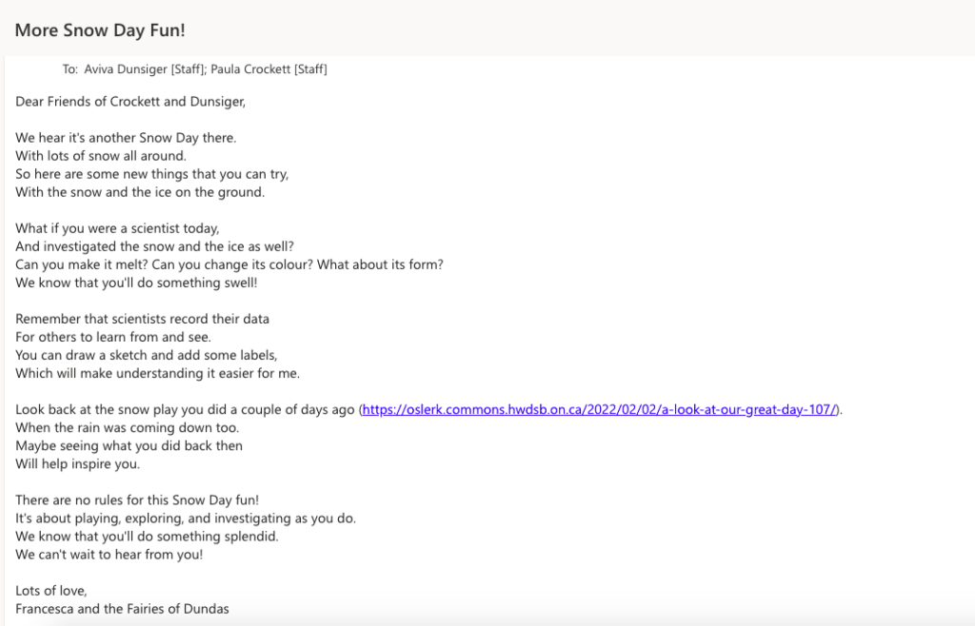Image resolution: width=975 pixels, height=626 pixels.
Task: Click the "Dear Friends of Crockett and Dunsiger" greeting
Action: (x=130, y=101)
